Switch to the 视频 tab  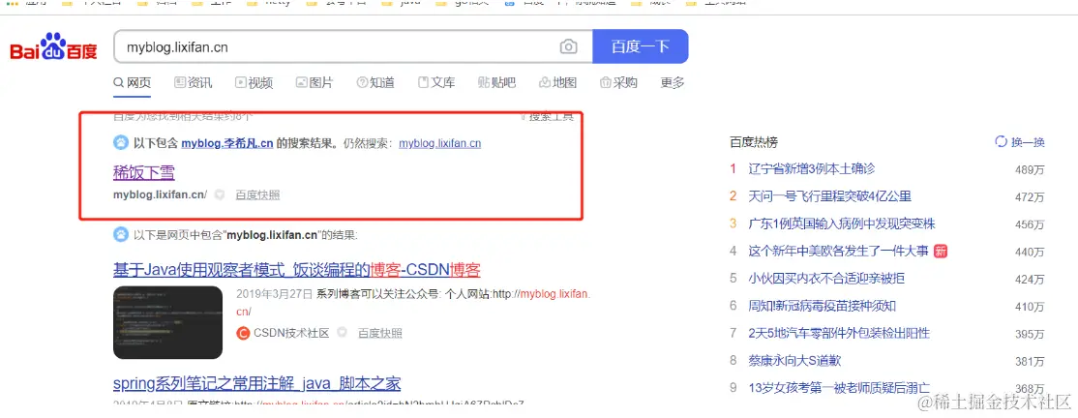pos(254,83)
